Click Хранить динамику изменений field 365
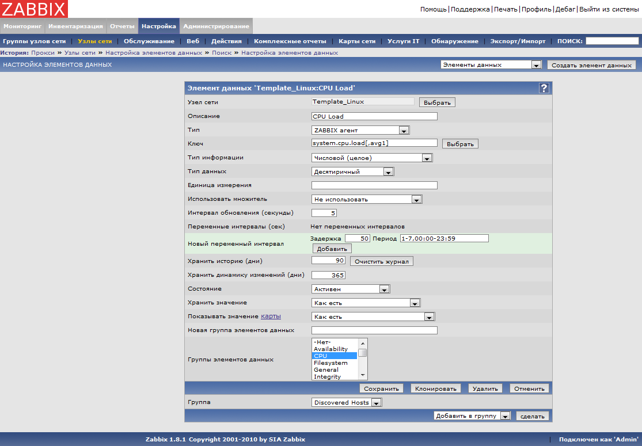642x446 pixels. click(x=328, y=275)
